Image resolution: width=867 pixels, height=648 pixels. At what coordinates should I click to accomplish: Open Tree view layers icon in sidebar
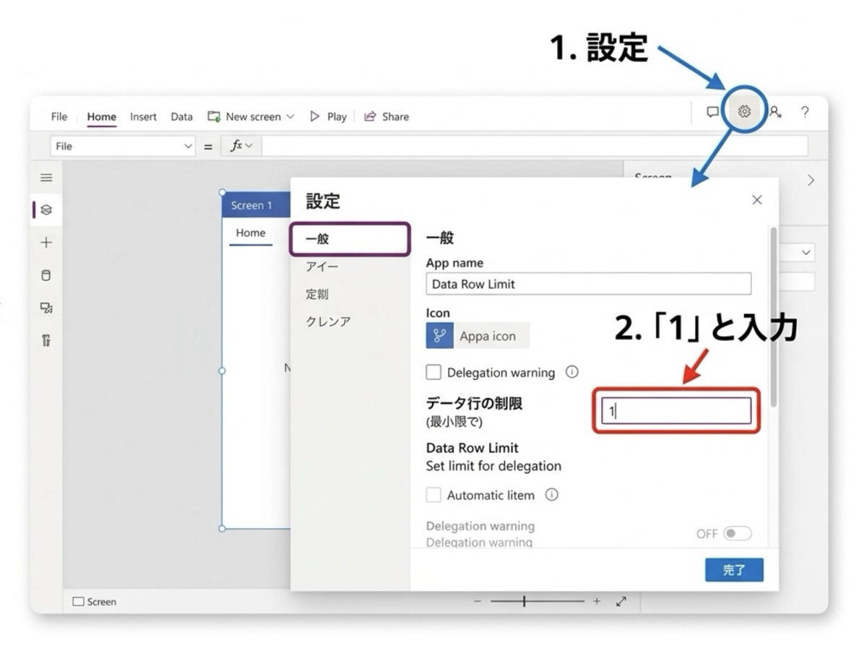tap(46, 210)
